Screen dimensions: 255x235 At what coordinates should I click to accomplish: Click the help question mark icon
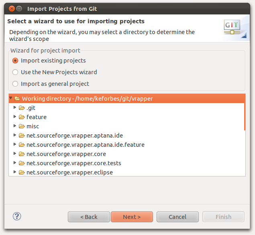(x=17, y=216)
